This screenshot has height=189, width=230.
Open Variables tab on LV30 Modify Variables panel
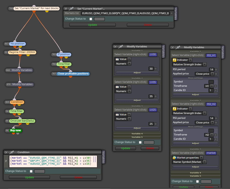163,51
